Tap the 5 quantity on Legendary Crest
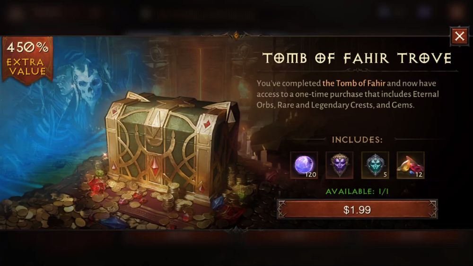 point(385,174)
